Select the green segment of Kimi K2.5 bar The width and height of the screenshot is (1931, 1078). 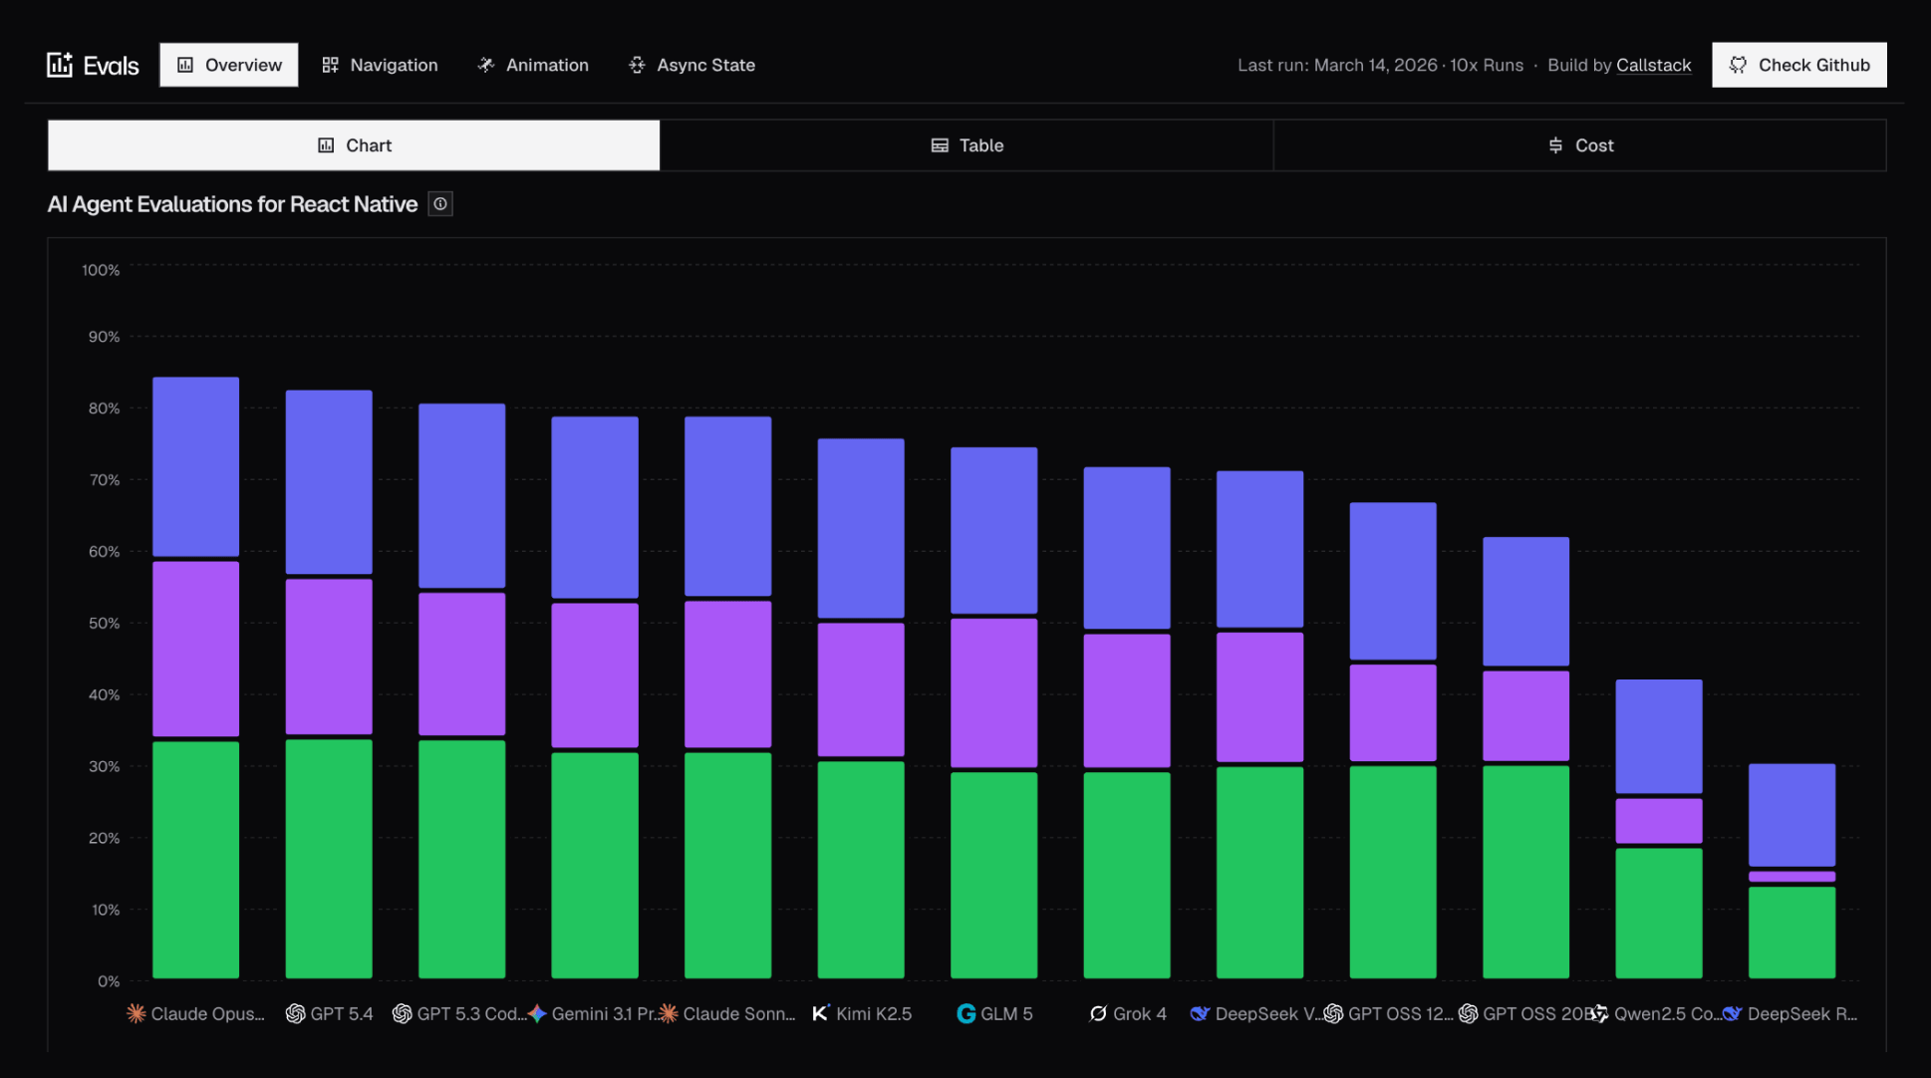861,870
